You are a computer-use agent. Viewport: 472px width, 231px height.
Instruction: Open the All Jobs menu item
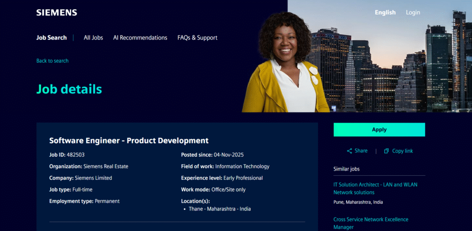[x=93, y=38]
